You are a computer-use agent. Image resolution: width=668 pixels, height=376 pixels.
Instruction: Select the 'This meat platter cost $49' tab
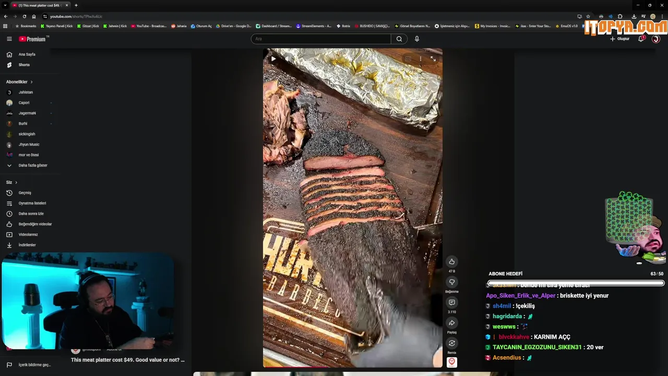[x=41, y=5]
